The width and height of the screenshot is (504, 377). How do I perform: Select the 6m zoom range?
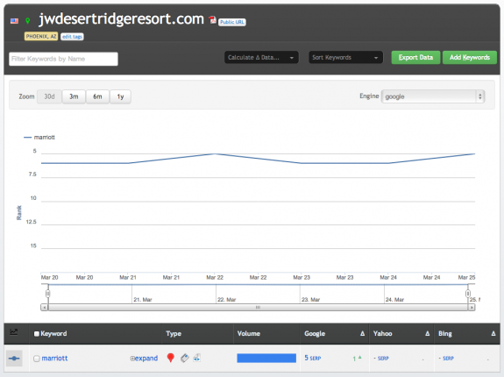pos(97,96)
